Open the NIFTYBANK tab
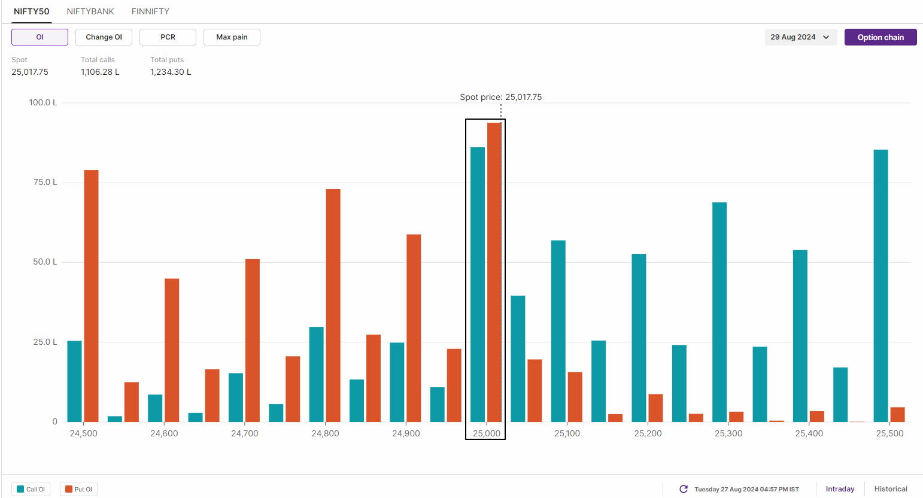Viewport: 923px width, 498px height. point(90,11)
